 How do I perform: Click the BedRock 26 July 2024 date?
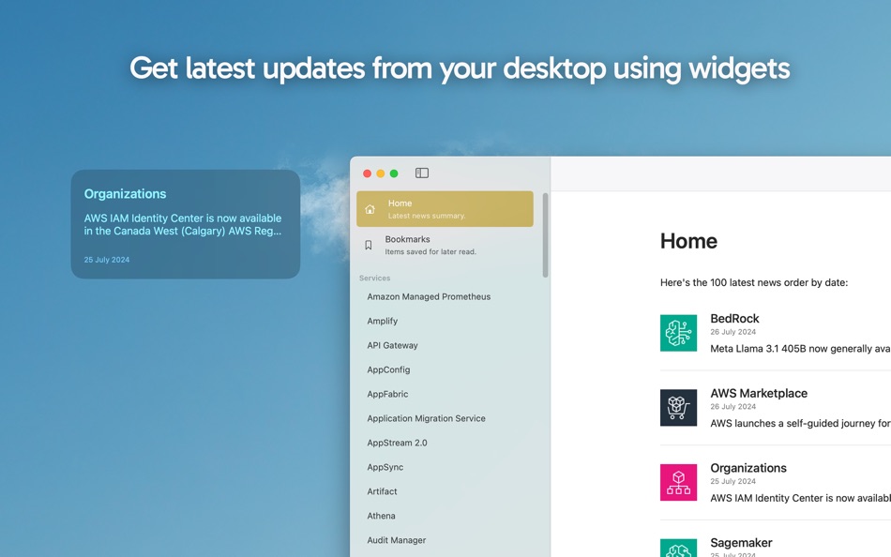pos(733,332)
